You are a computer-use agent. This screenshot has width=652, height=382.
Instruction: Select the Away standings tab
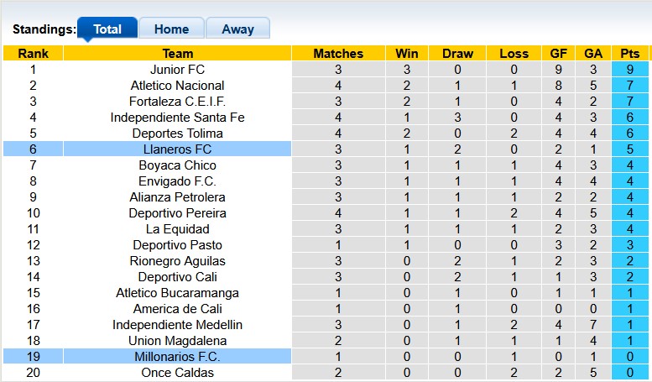point(237,29)
